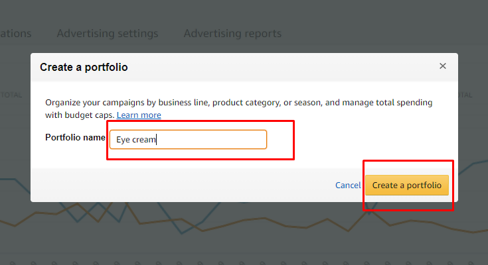Close the Create a portfolio dialog

(443, 66)
